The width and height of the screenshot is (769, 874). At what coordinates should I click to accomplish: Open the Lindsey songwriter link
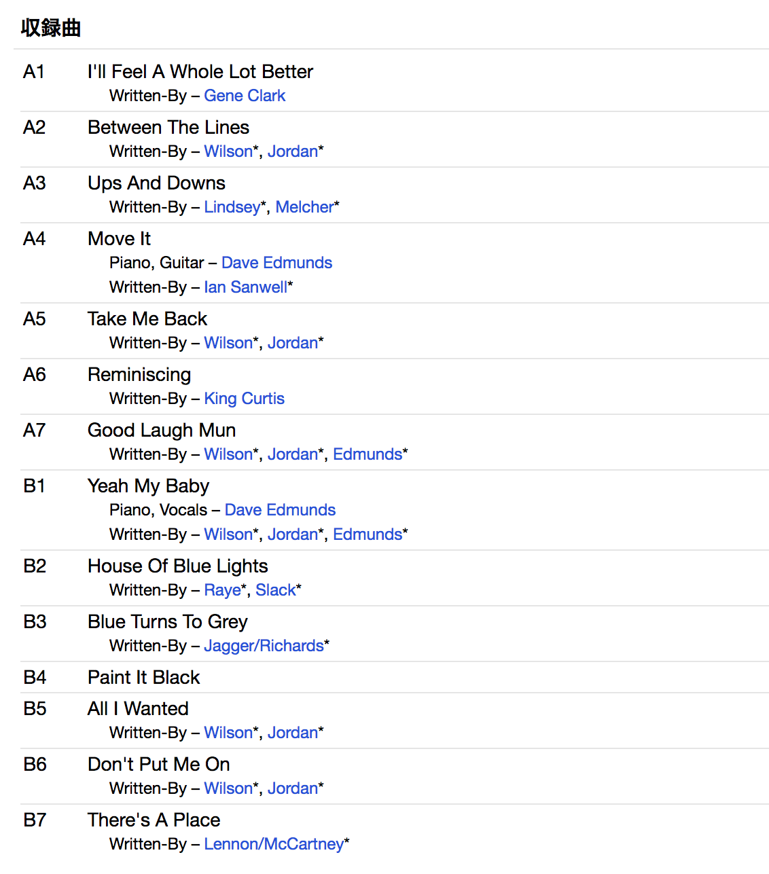(x=232, y=207)
